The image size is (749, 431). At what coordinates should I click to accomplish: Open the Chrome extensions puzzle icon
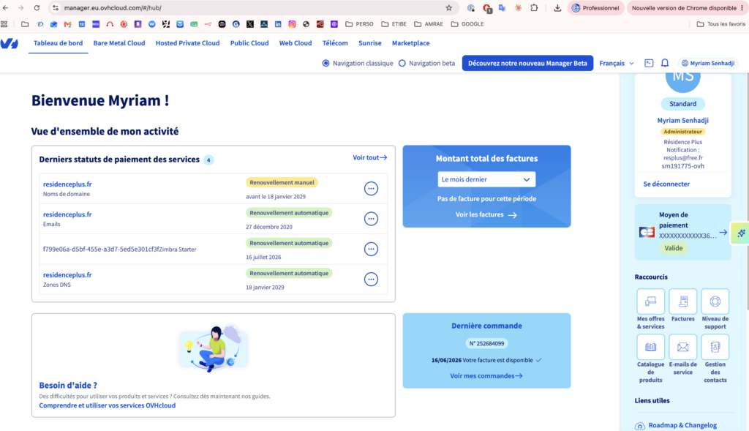point(534,7)
